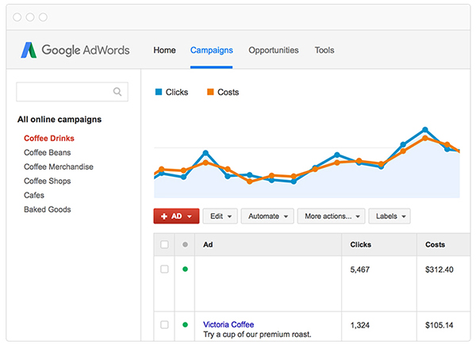Switch to the Opportunities tab
Screen dimensions: 476x348
click(274, 50)
